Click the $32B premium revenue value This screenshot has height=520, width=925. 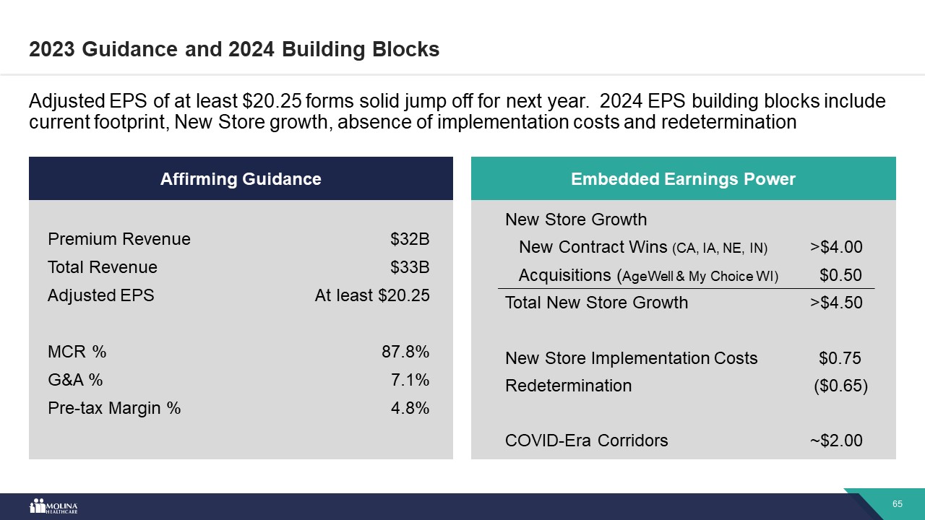point(410,239)
